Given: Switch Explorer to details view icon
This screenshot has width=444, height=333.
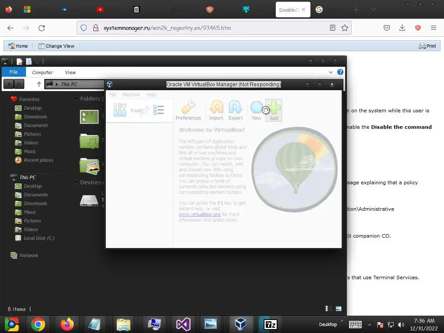Looking at the screenshot, I should (329, 308).
